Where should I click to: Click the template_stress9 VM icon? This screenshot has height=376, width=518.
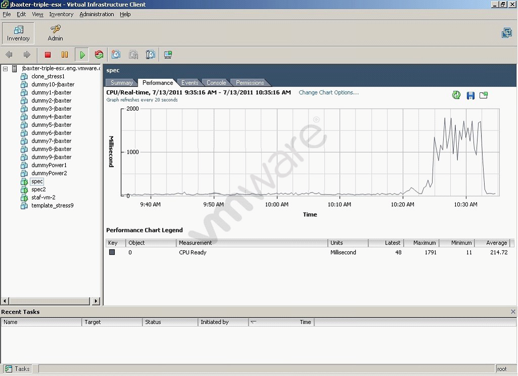pyautogui.click(x=24, y=206)
